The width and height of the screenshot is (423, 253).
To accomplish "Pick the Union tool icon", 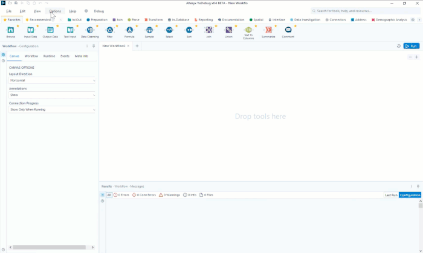I will tap(229, 30).
